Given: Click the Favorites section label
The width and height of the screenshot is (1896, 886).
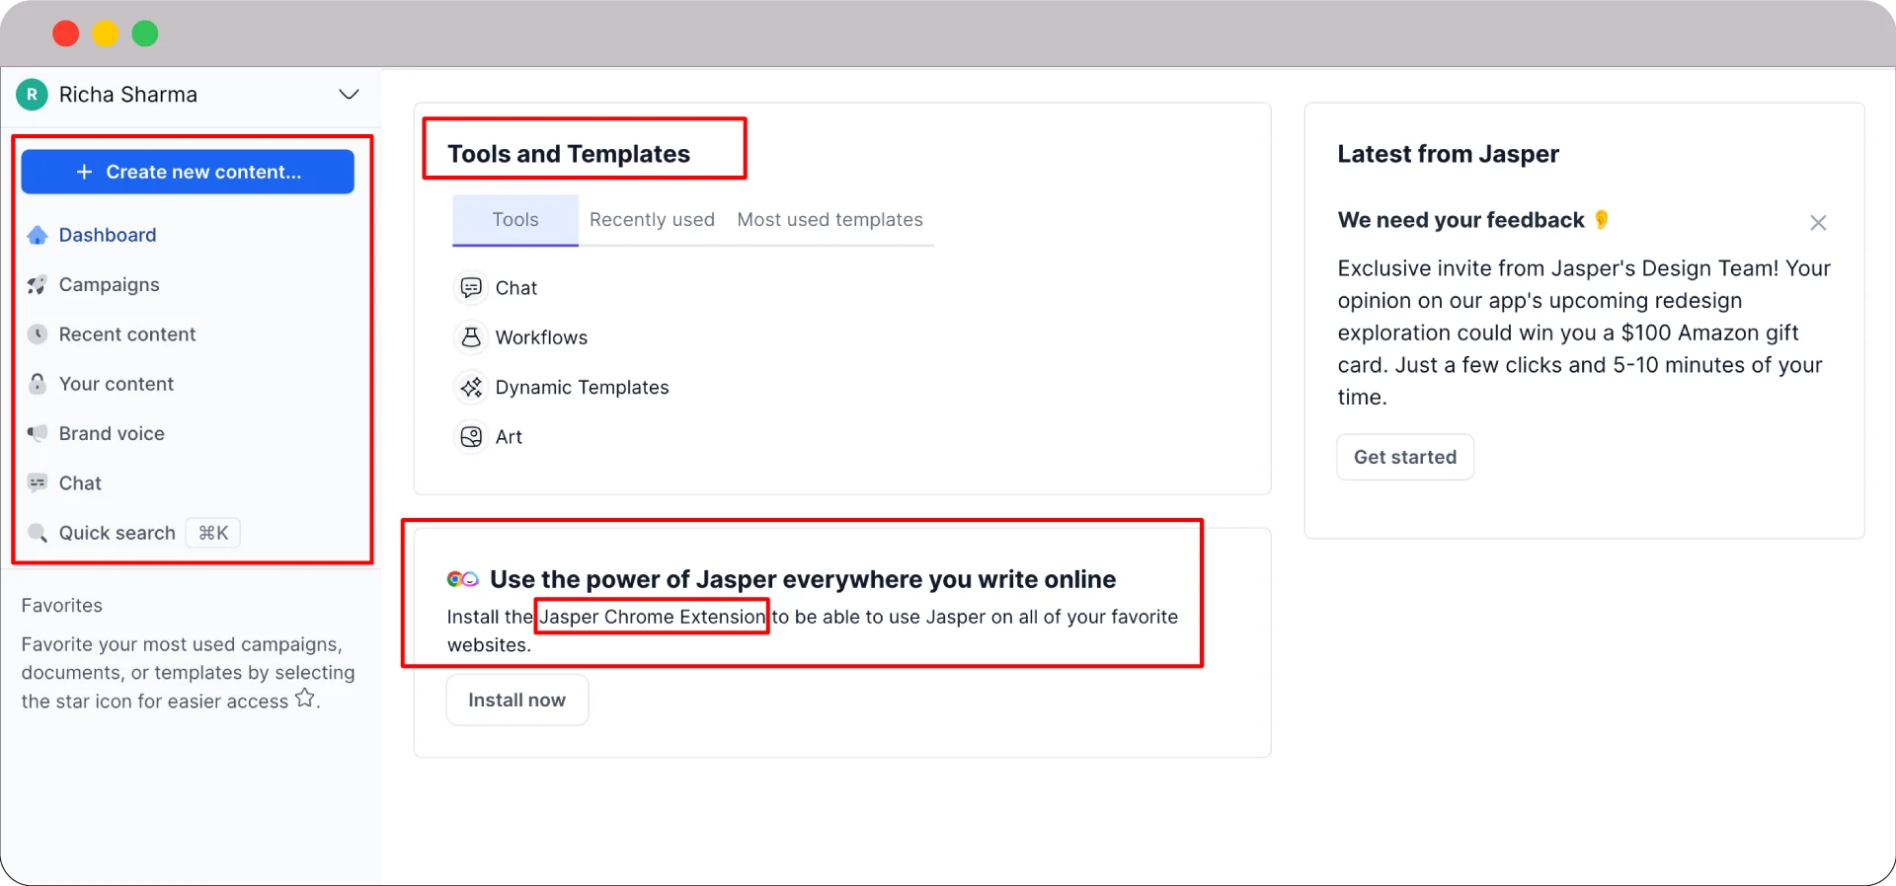Looking at the screenshot, I should (62, 606).
